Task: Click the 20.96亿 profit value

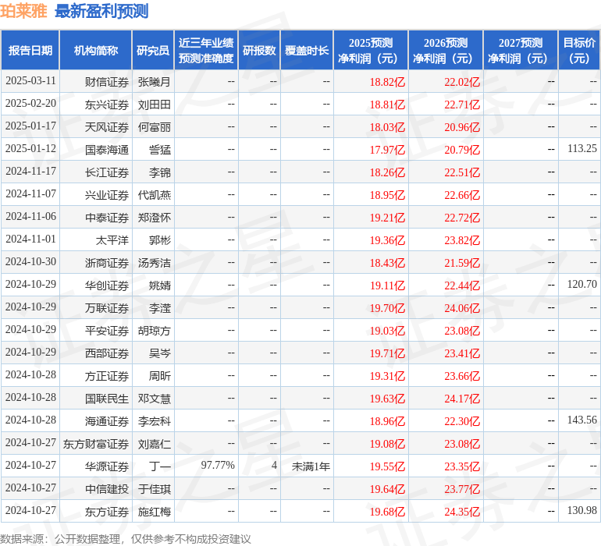Action: click(462, 127)
